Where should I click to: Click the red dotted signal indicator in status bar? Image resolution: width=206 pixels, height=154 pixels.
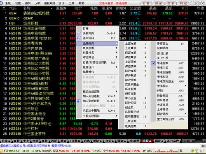coord(166,152)
